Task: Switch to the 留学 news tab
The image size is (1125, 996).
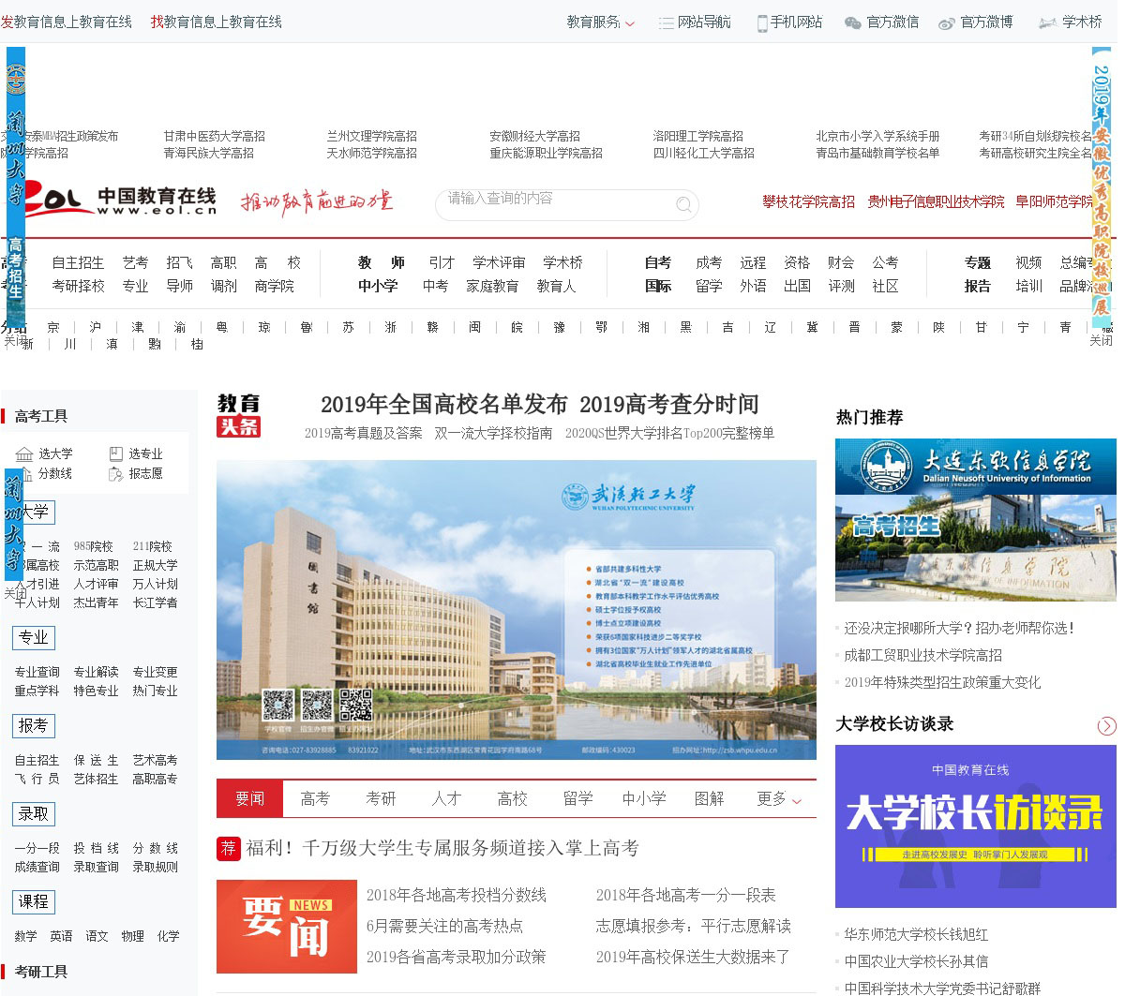Action: pos(577,799)
